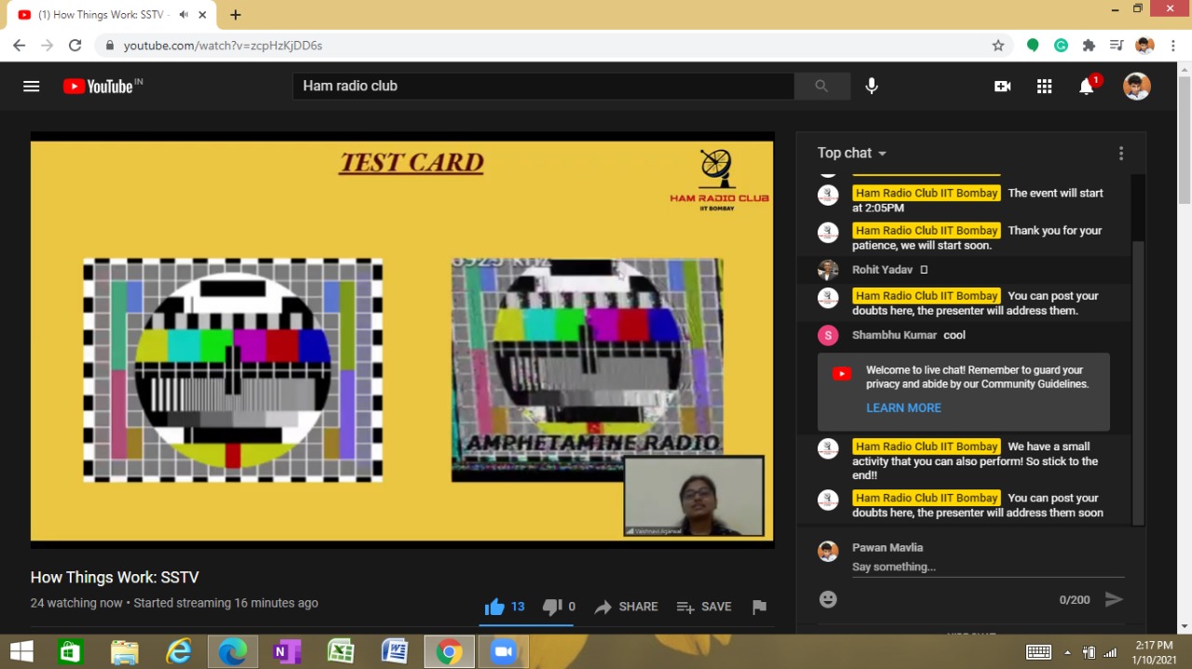Image resolution: width=1192 pixels, height=669 pixels.
Task: Show hidden system tray icons
Action: pos(1067,652)
